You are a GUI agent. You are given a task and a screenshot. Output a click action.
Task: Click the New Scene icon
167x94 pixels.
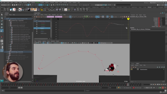(x=13, y=5)
